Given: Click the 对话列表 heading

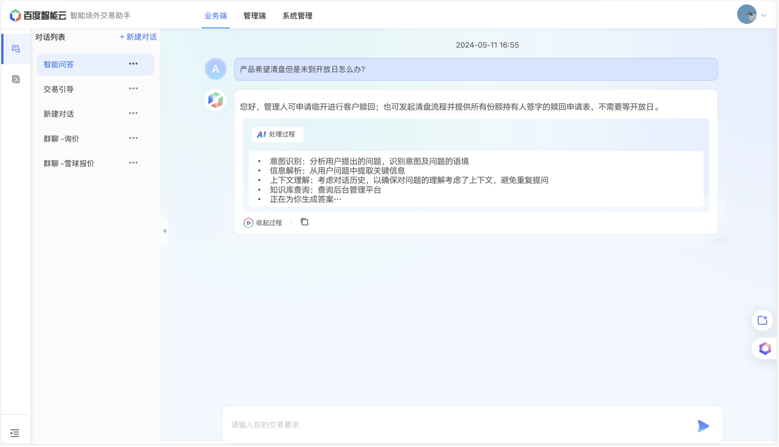Looking at the screenshot, I should coord(50,37).
